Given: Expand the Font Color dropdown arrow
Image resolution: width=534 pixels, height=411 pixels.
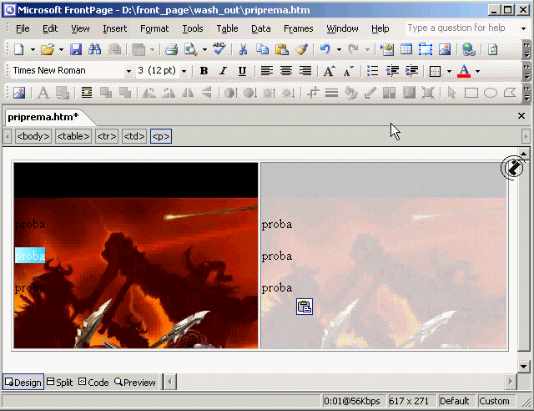Looking at the screenshot, I should (x=477, y=71).
